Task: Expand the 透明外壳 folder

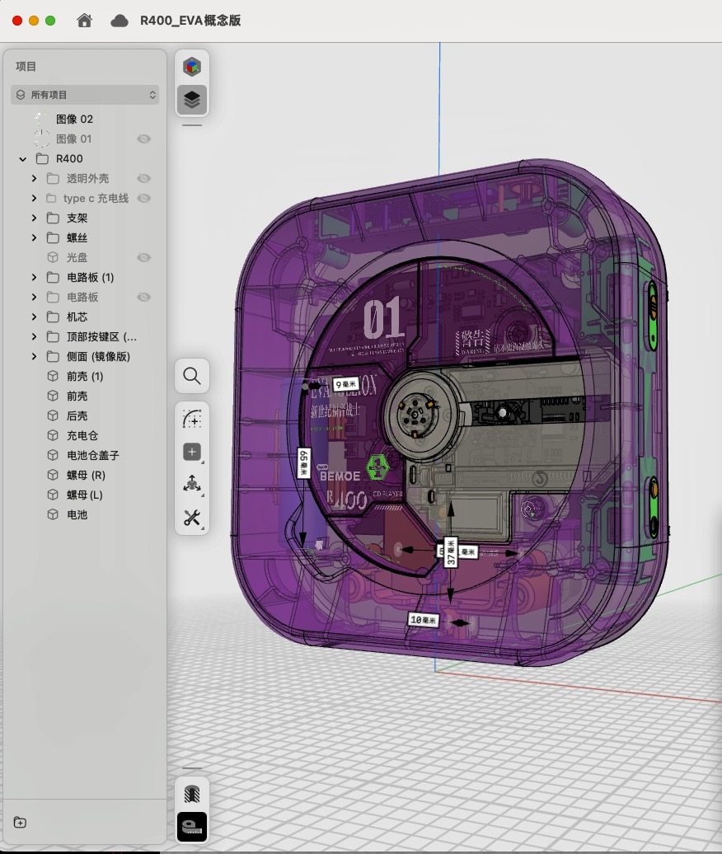Action: tap(35, 179)
